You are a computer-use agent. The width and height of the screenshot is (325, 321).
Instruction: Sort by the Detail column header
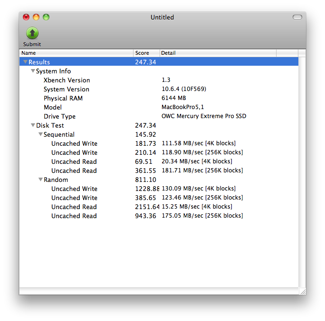[x=218, y=53]
